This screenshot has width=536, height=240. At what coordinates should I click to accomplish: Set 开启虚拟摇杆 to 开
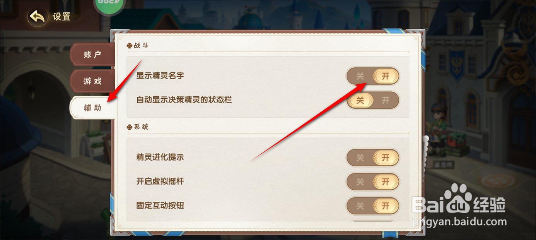(386, 182)
